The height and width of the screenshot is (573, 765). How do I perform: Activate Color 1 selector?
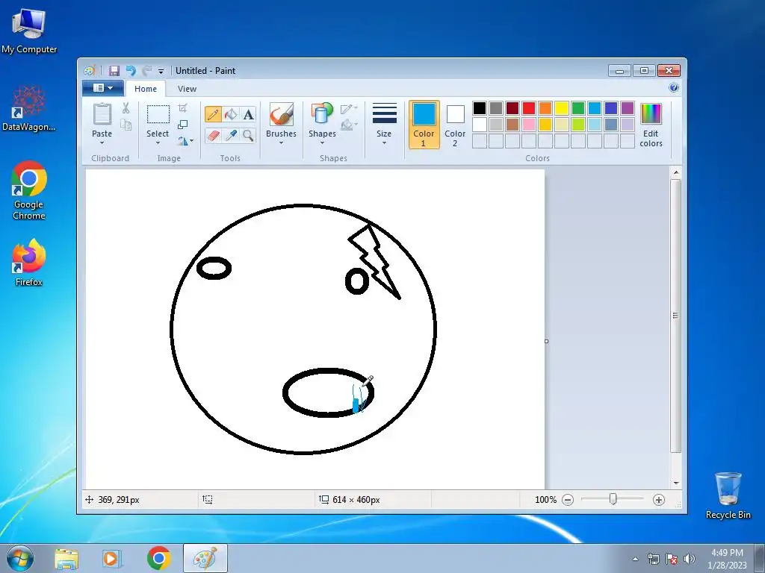[424, 125]
